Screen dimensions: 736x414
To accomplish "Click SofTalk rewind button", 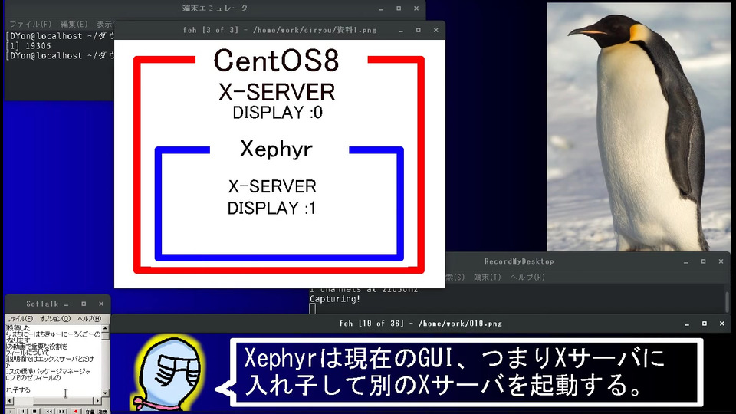I will (x=49, y=411).
